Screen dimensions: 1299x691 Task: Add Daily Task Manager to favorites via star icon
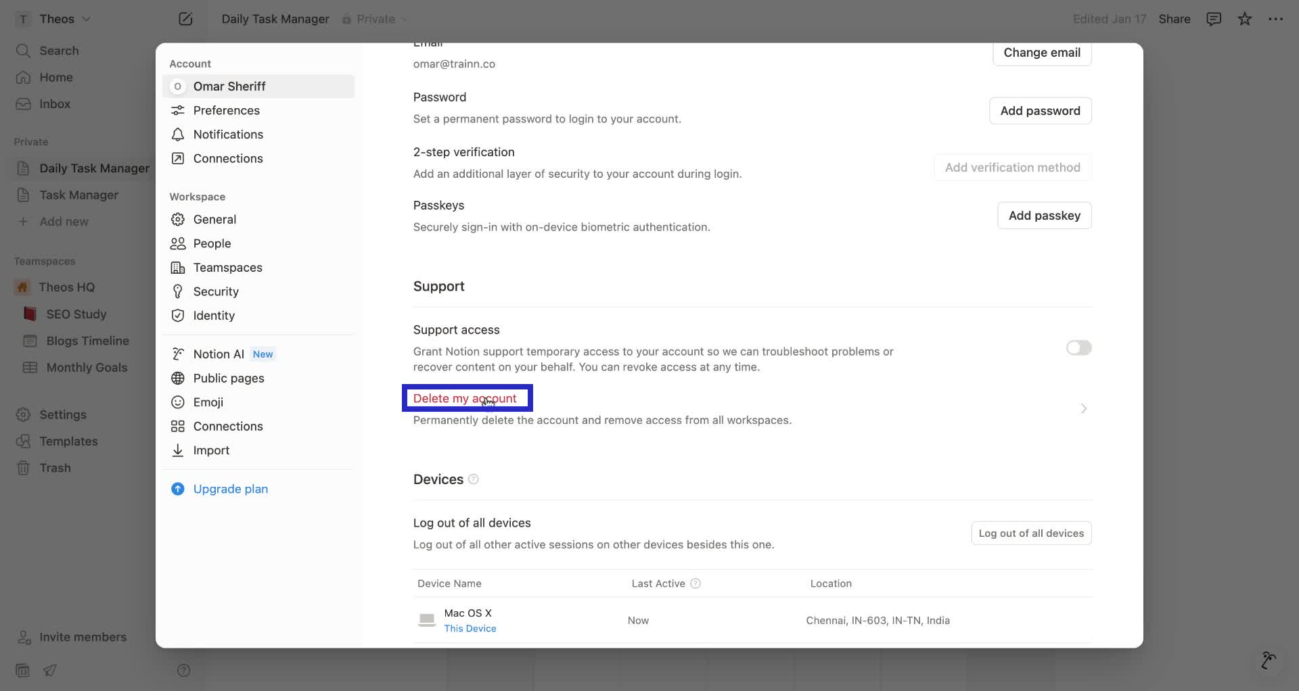1245,19
